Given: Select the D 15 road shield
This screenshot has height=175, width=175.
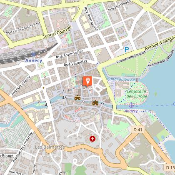Looking at the screenshot, I should coord(170,167).
